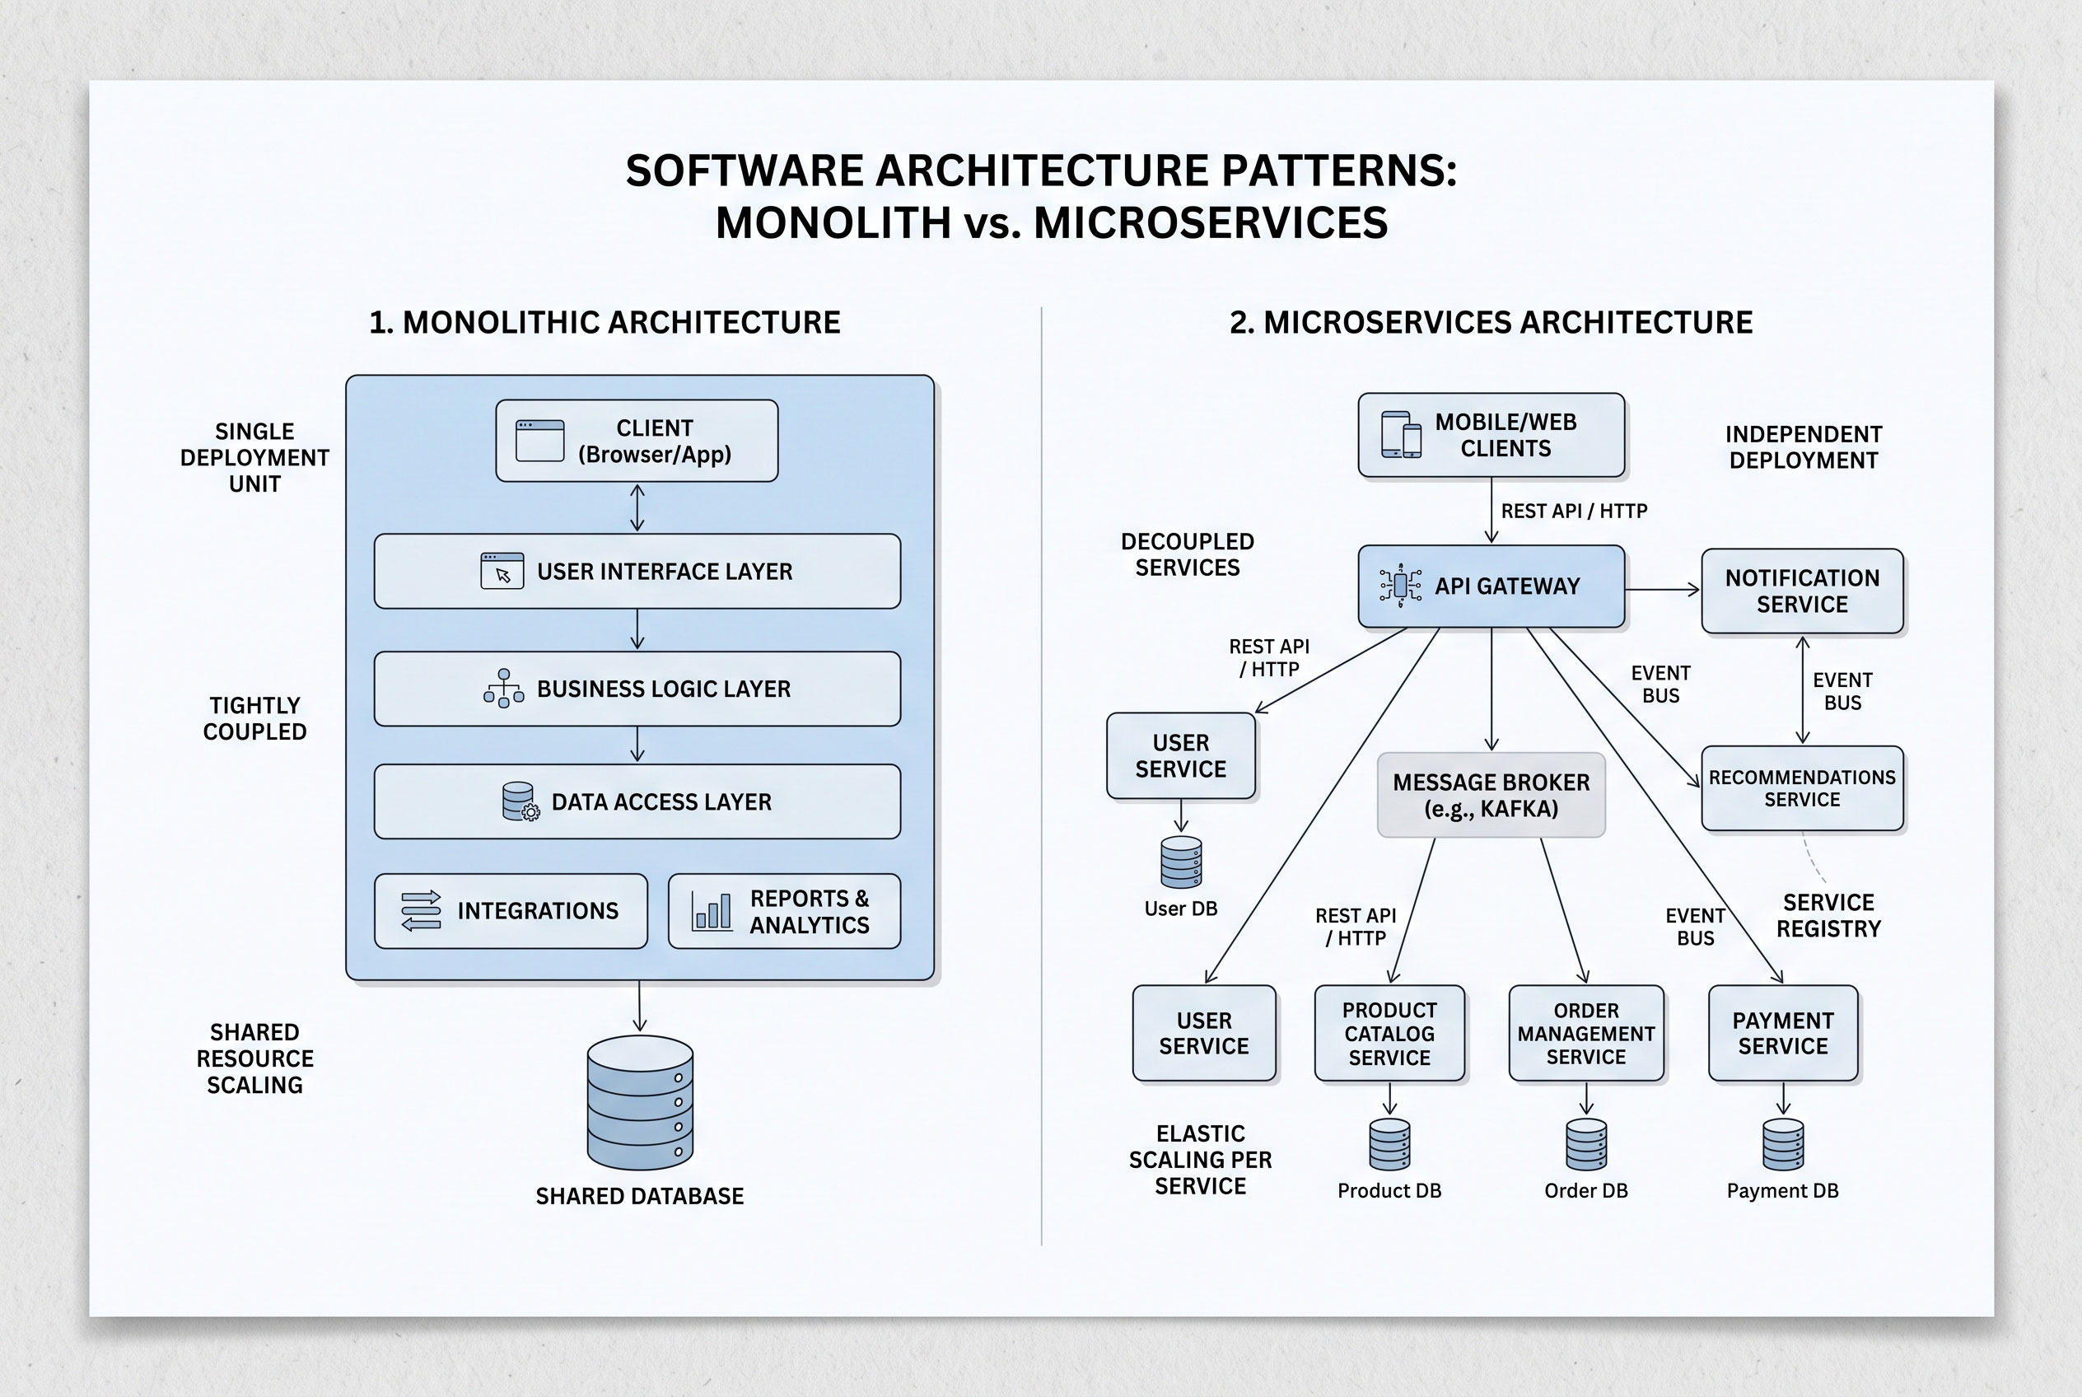Select the Recommendations Service box

[1802, 788]
